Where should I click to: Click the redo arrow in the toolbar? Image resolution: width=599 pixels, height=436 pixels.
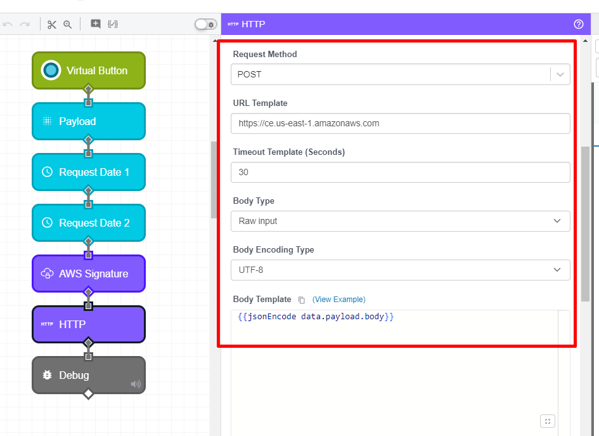click(x=25, y=24)
